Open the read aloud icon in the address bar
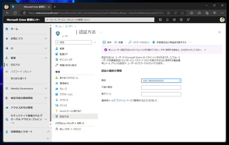This screenshot has width=229, height=145. (x=176, y=13)
